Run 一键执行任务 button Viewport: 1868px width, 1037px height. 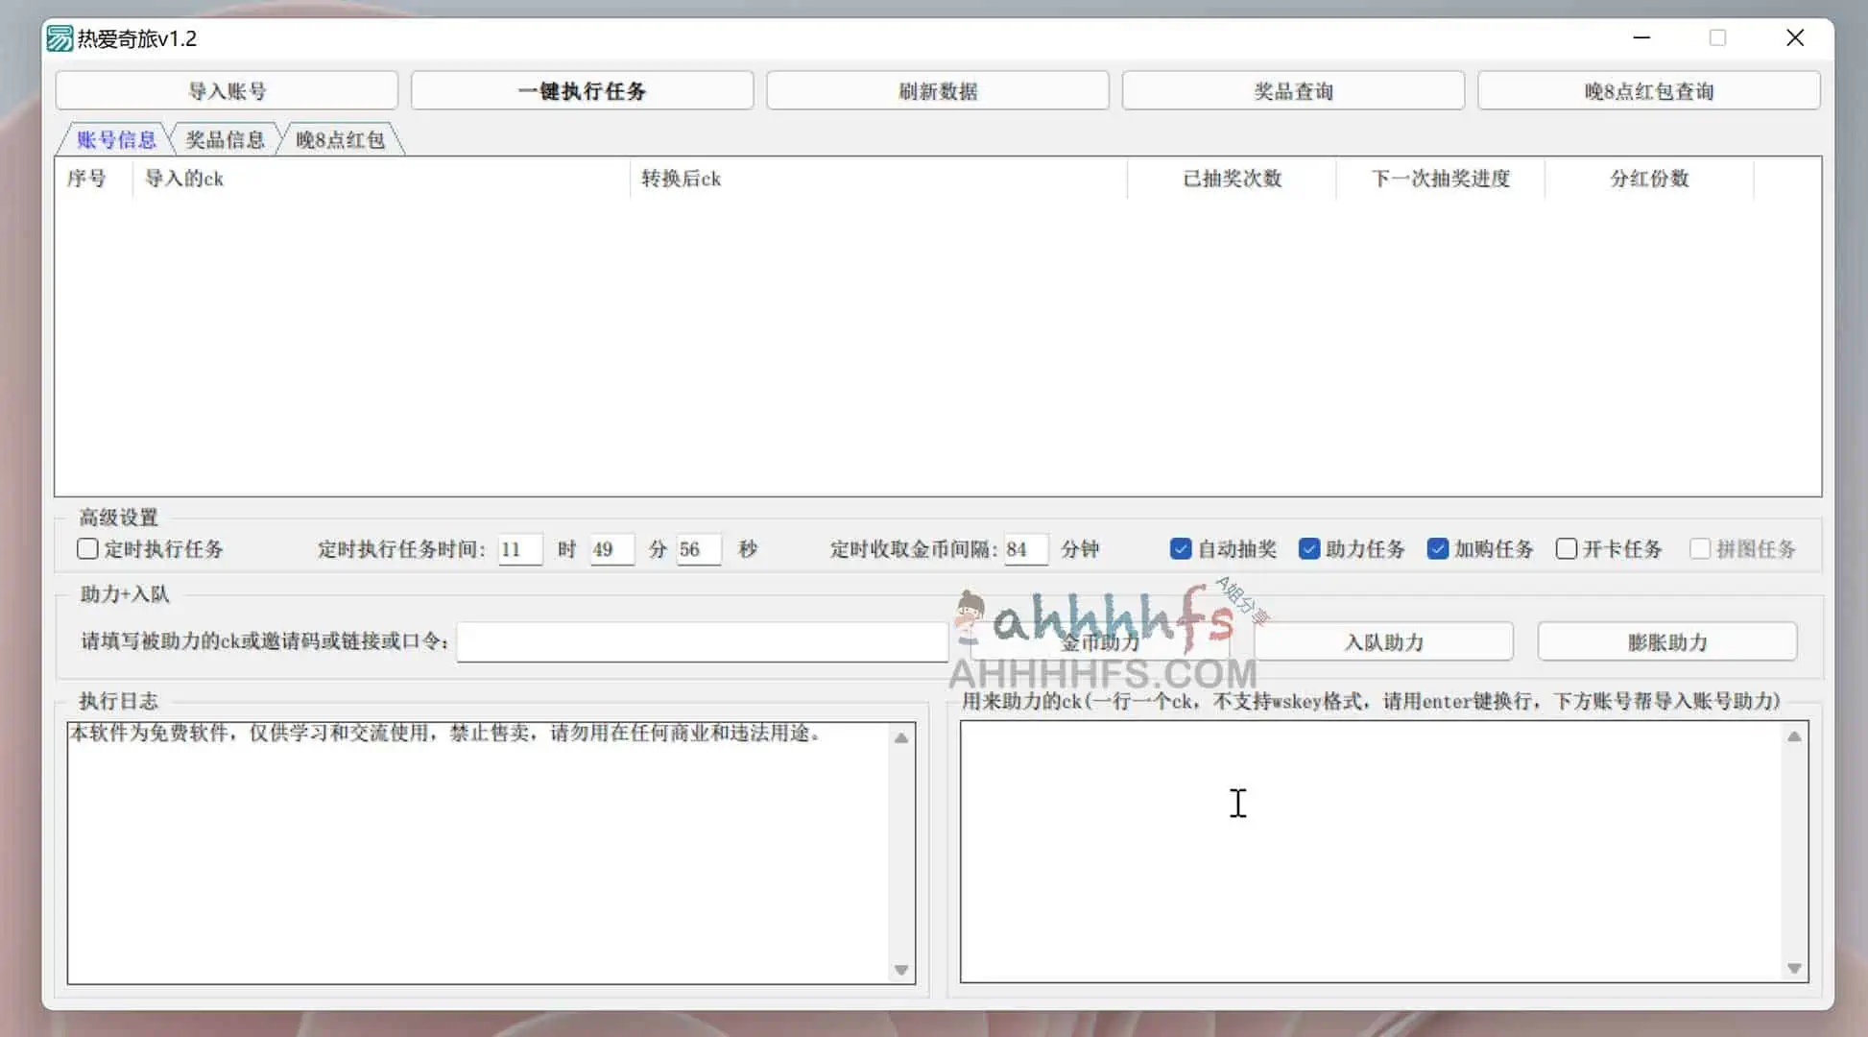point(582,91)
